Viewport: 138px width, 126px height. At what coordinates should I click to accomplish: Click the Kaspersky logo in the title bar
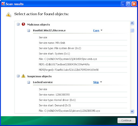[x=3, y=4]
